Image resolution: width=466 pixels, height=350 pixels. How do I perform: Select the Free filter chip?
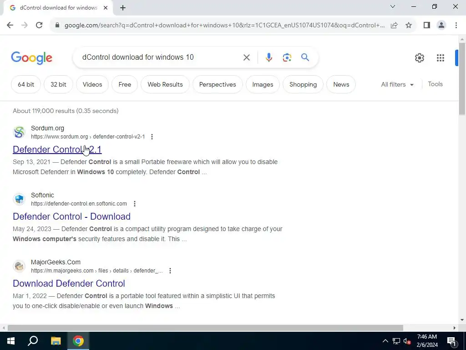point(125,84)
